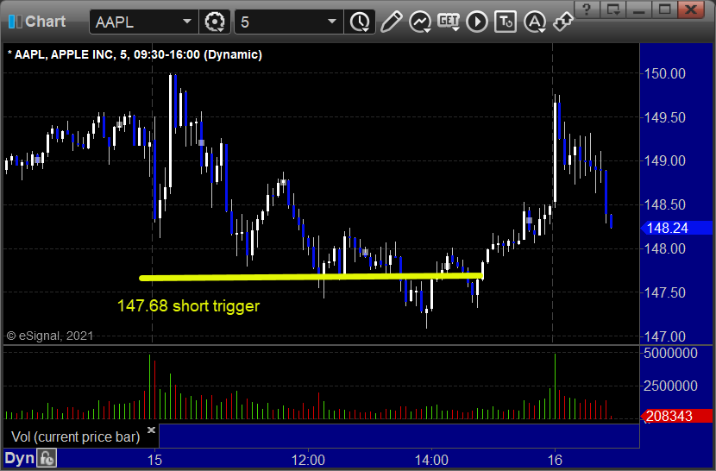The image size is (716, 471).
Task: Expand the interval 5 dropdown
Action: [332, 22]
